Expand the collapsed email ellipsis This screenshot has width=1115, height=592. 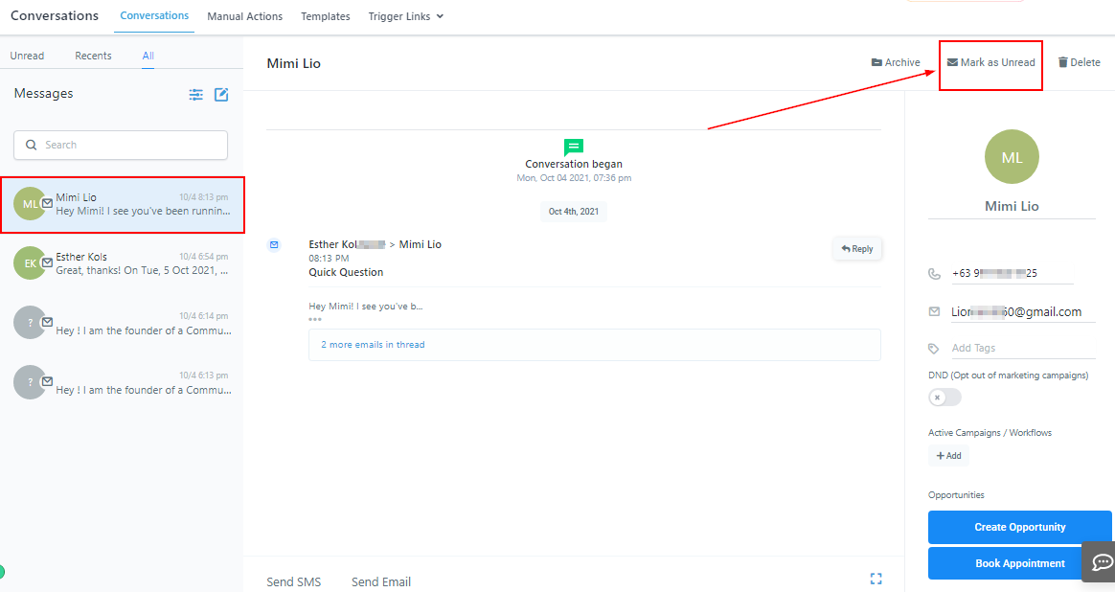click(x=315, y=319)
